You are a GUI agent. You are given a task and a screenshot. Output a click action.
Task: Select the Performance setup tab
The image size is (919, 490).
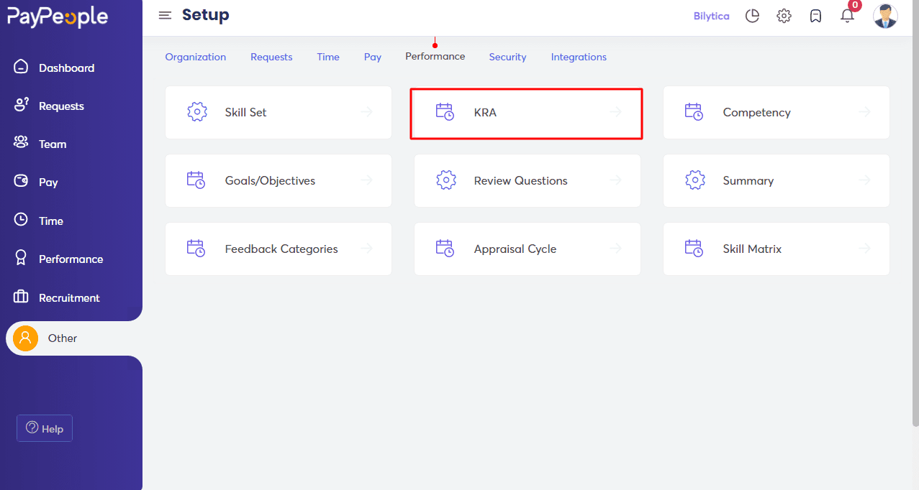coord(435,56)
